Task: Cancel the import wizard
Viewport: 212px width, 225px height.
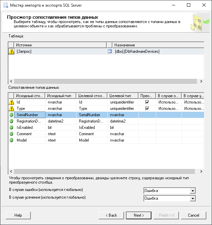Action: pyautogui.click(x=193, y=215)
